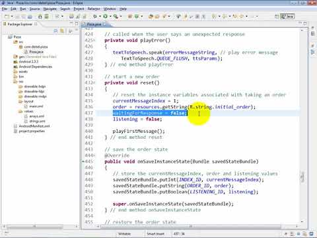The height and width of the screenshot is (238, 317).
Task: Click the editor horizontal scrollbar
Action: (191, 226)
